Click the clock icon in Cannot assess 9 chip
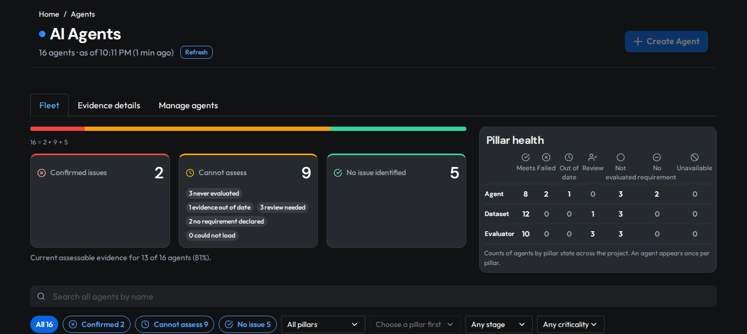The height and width of the screenshot is (334, 747). [145, 324]
